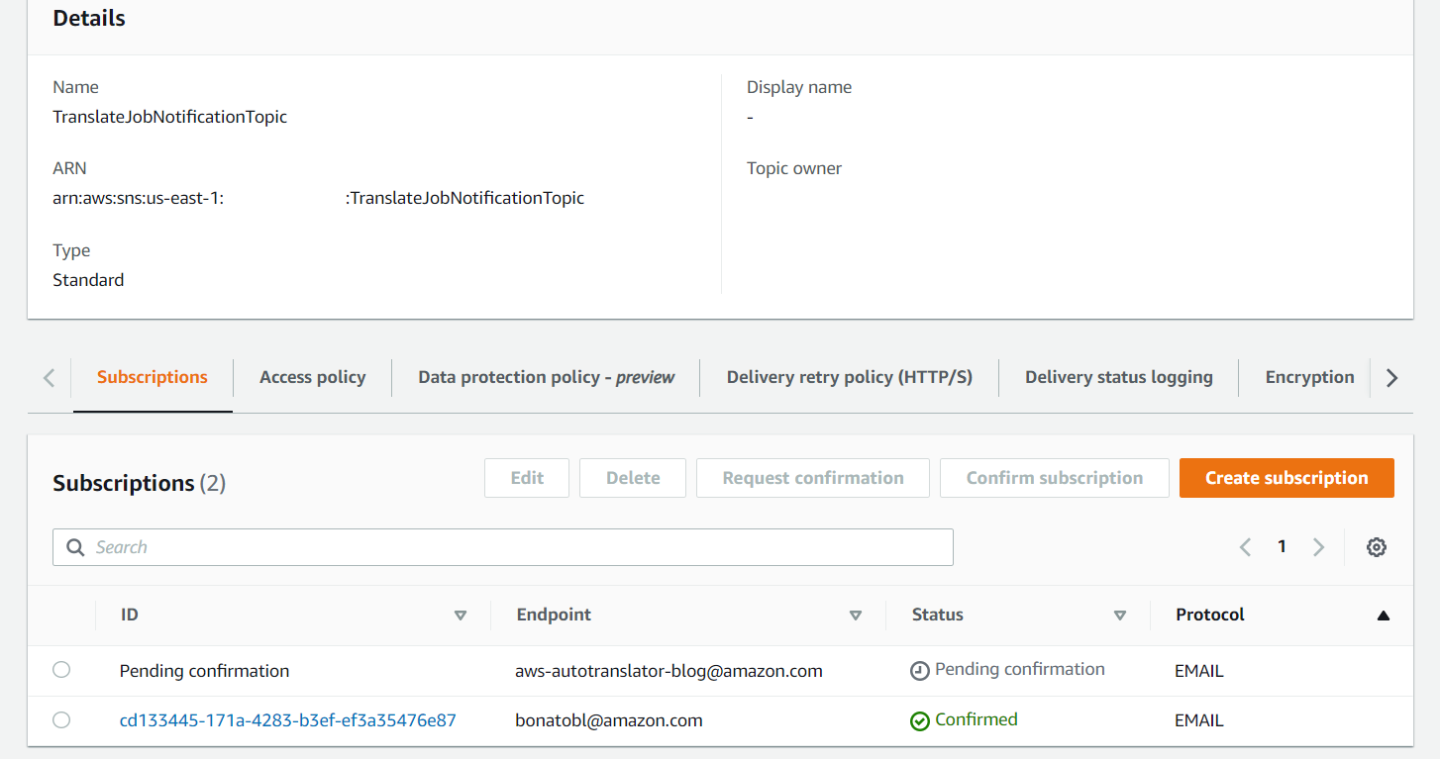Switch to the Access policy tab
The height and width of the screenshot is (760, 1440).
312,377
